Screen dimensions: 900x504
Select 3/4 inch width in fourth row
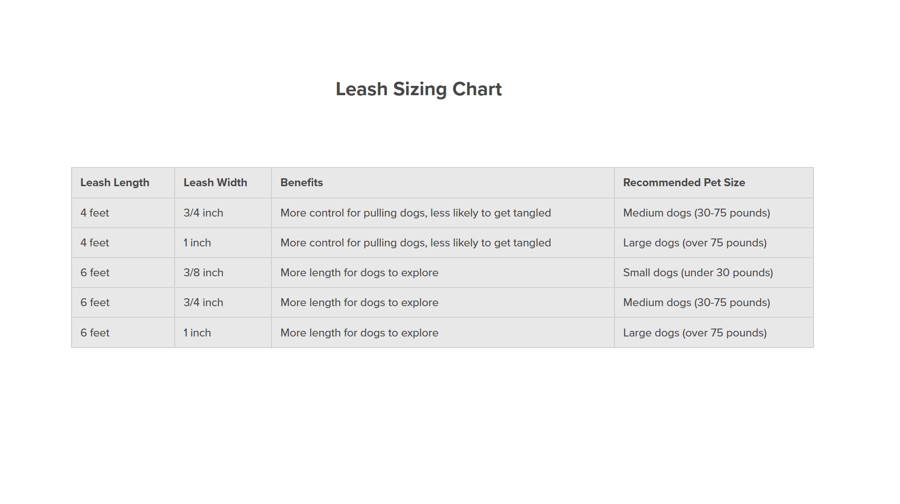[x=203, y=302]
